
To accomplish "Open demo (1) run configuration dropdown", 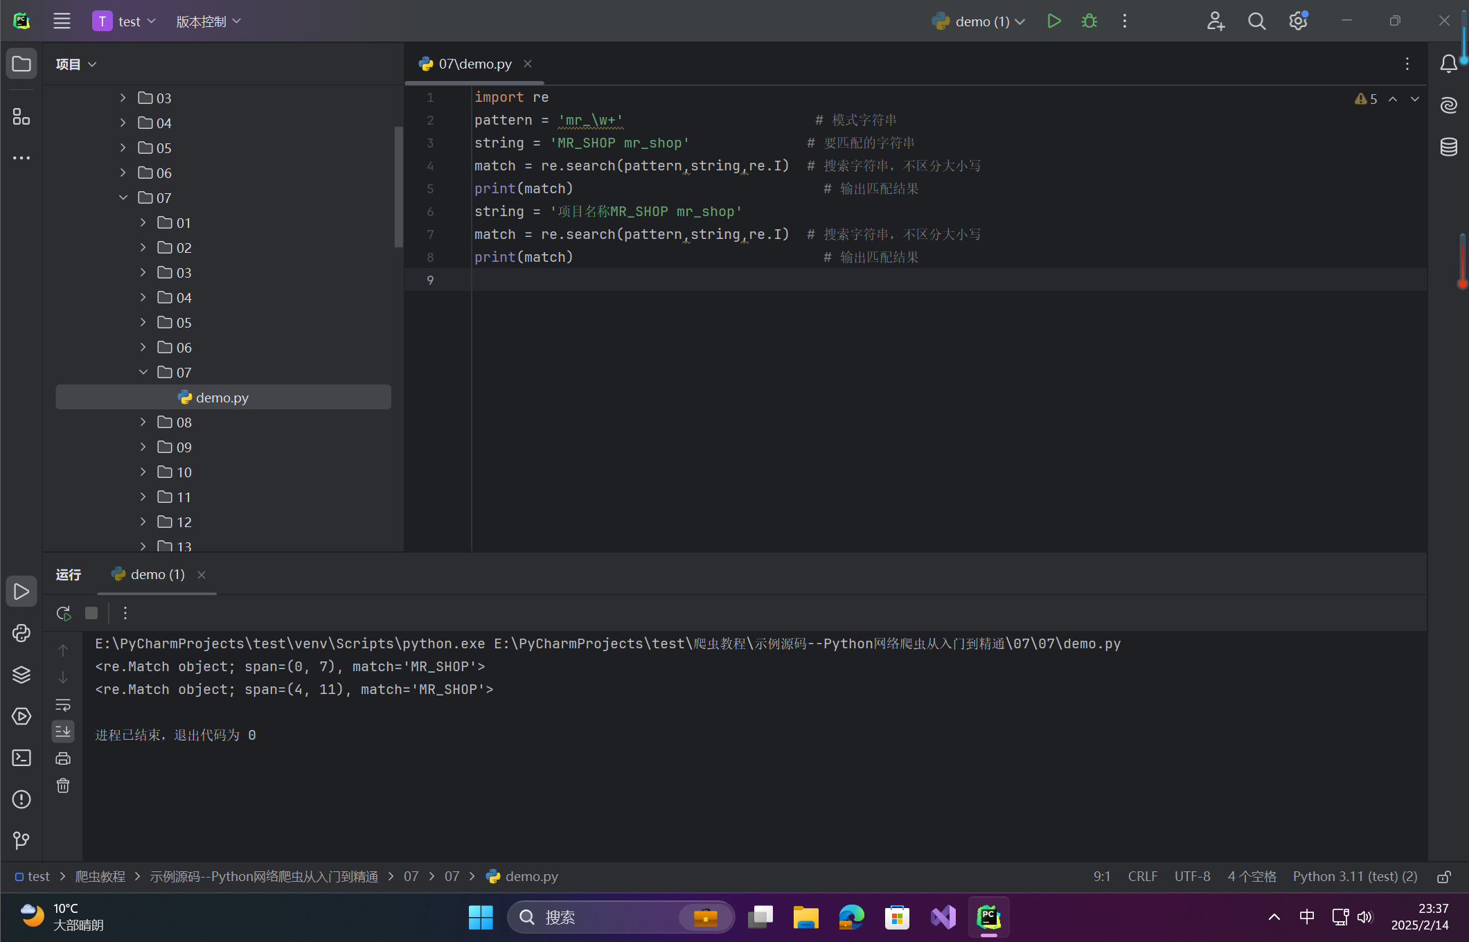I will (979, 21).
